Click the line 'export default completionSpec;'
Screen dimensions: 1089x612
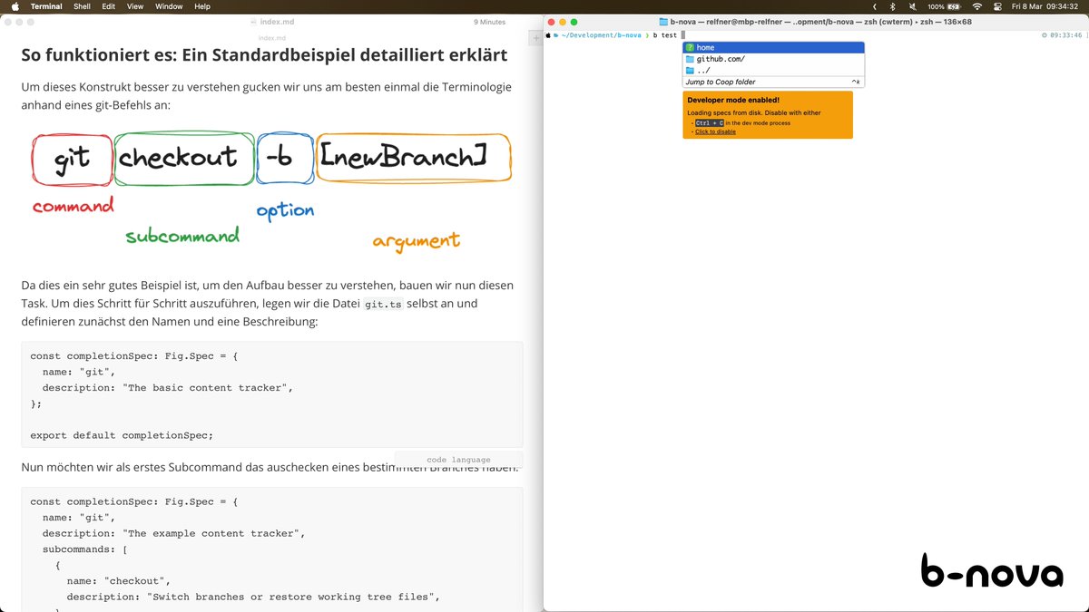[122, 435]
